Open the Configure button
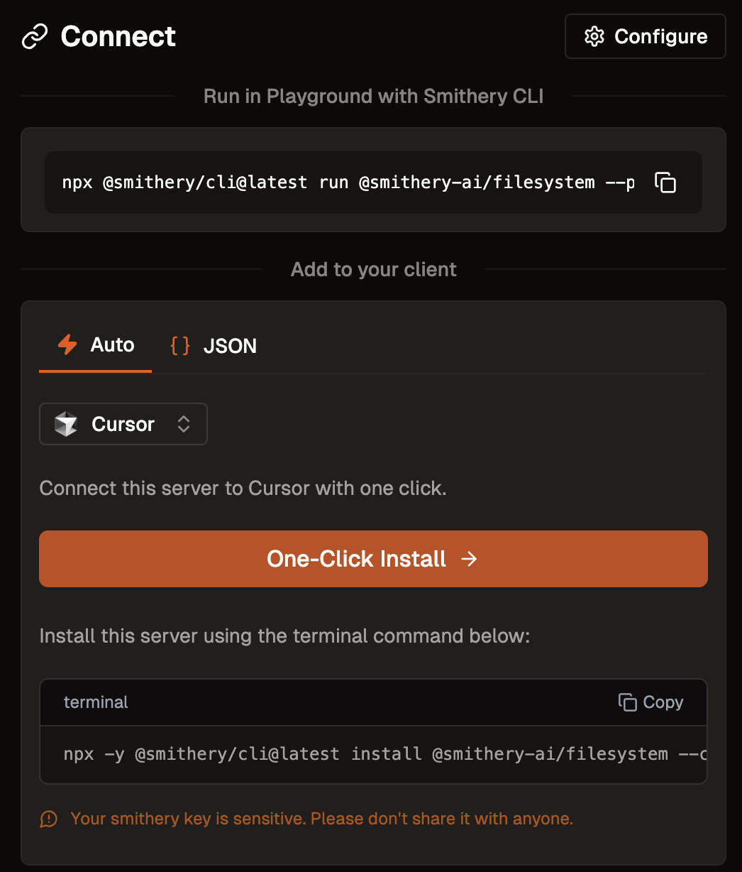742x872 pixels. point(645,36)
